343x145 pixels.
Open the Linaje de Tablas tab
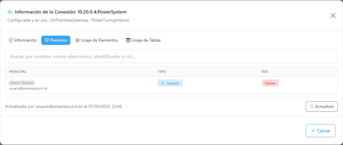coord(144,40)
